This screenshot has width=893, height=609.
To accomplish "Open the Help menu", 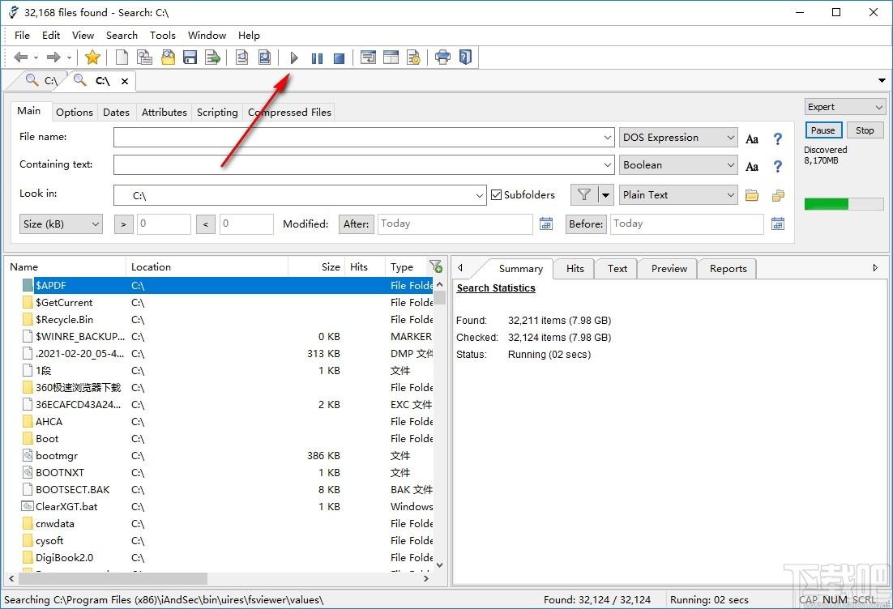I will (249, 36).
